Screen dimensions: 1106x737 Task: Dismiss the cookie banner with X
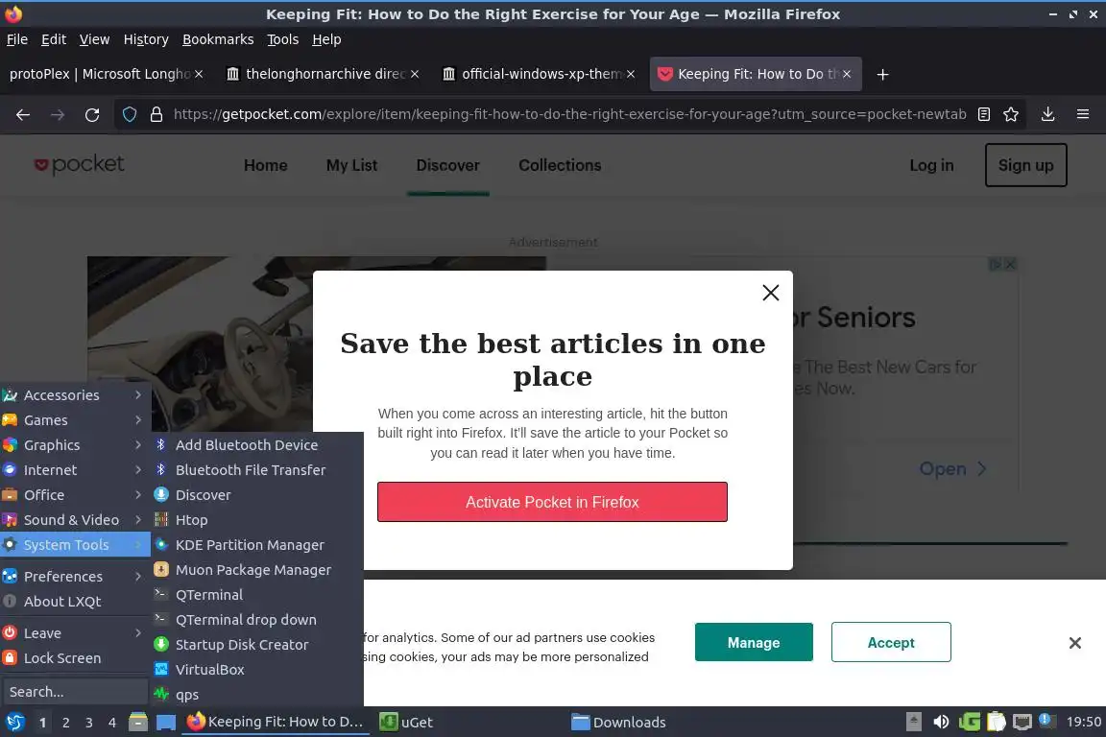[x=1075, y=643]
